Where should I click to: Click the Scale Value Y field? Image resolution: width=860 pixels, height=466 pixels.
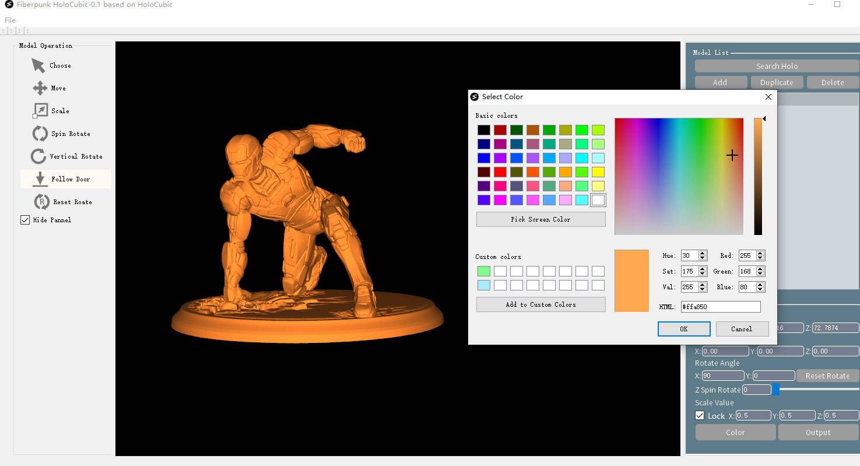[798, 416]
